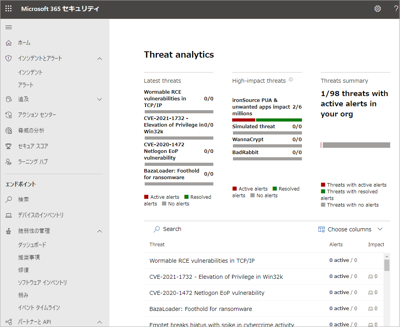Click 1/98 threats with active alerts summary
Screen dimensions: 400x327
tap(355, 104)
